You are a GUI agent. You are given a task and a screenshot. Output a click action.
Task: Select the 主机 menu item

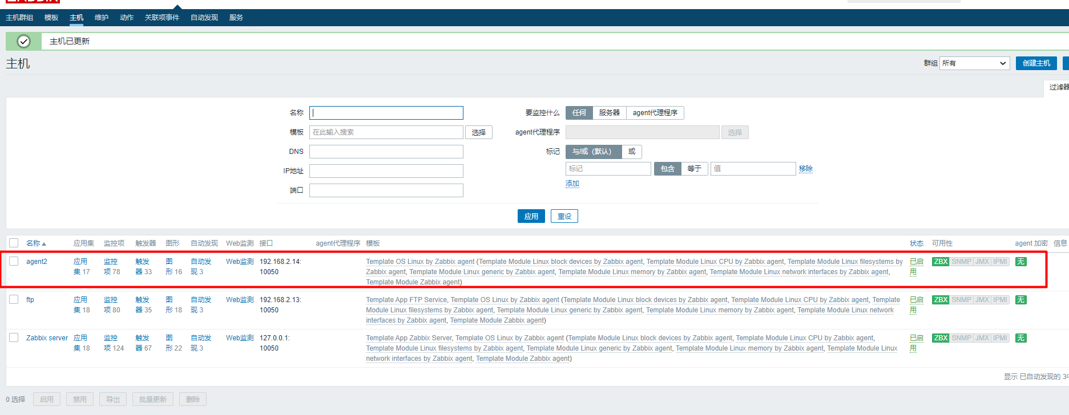coord(76,18)
